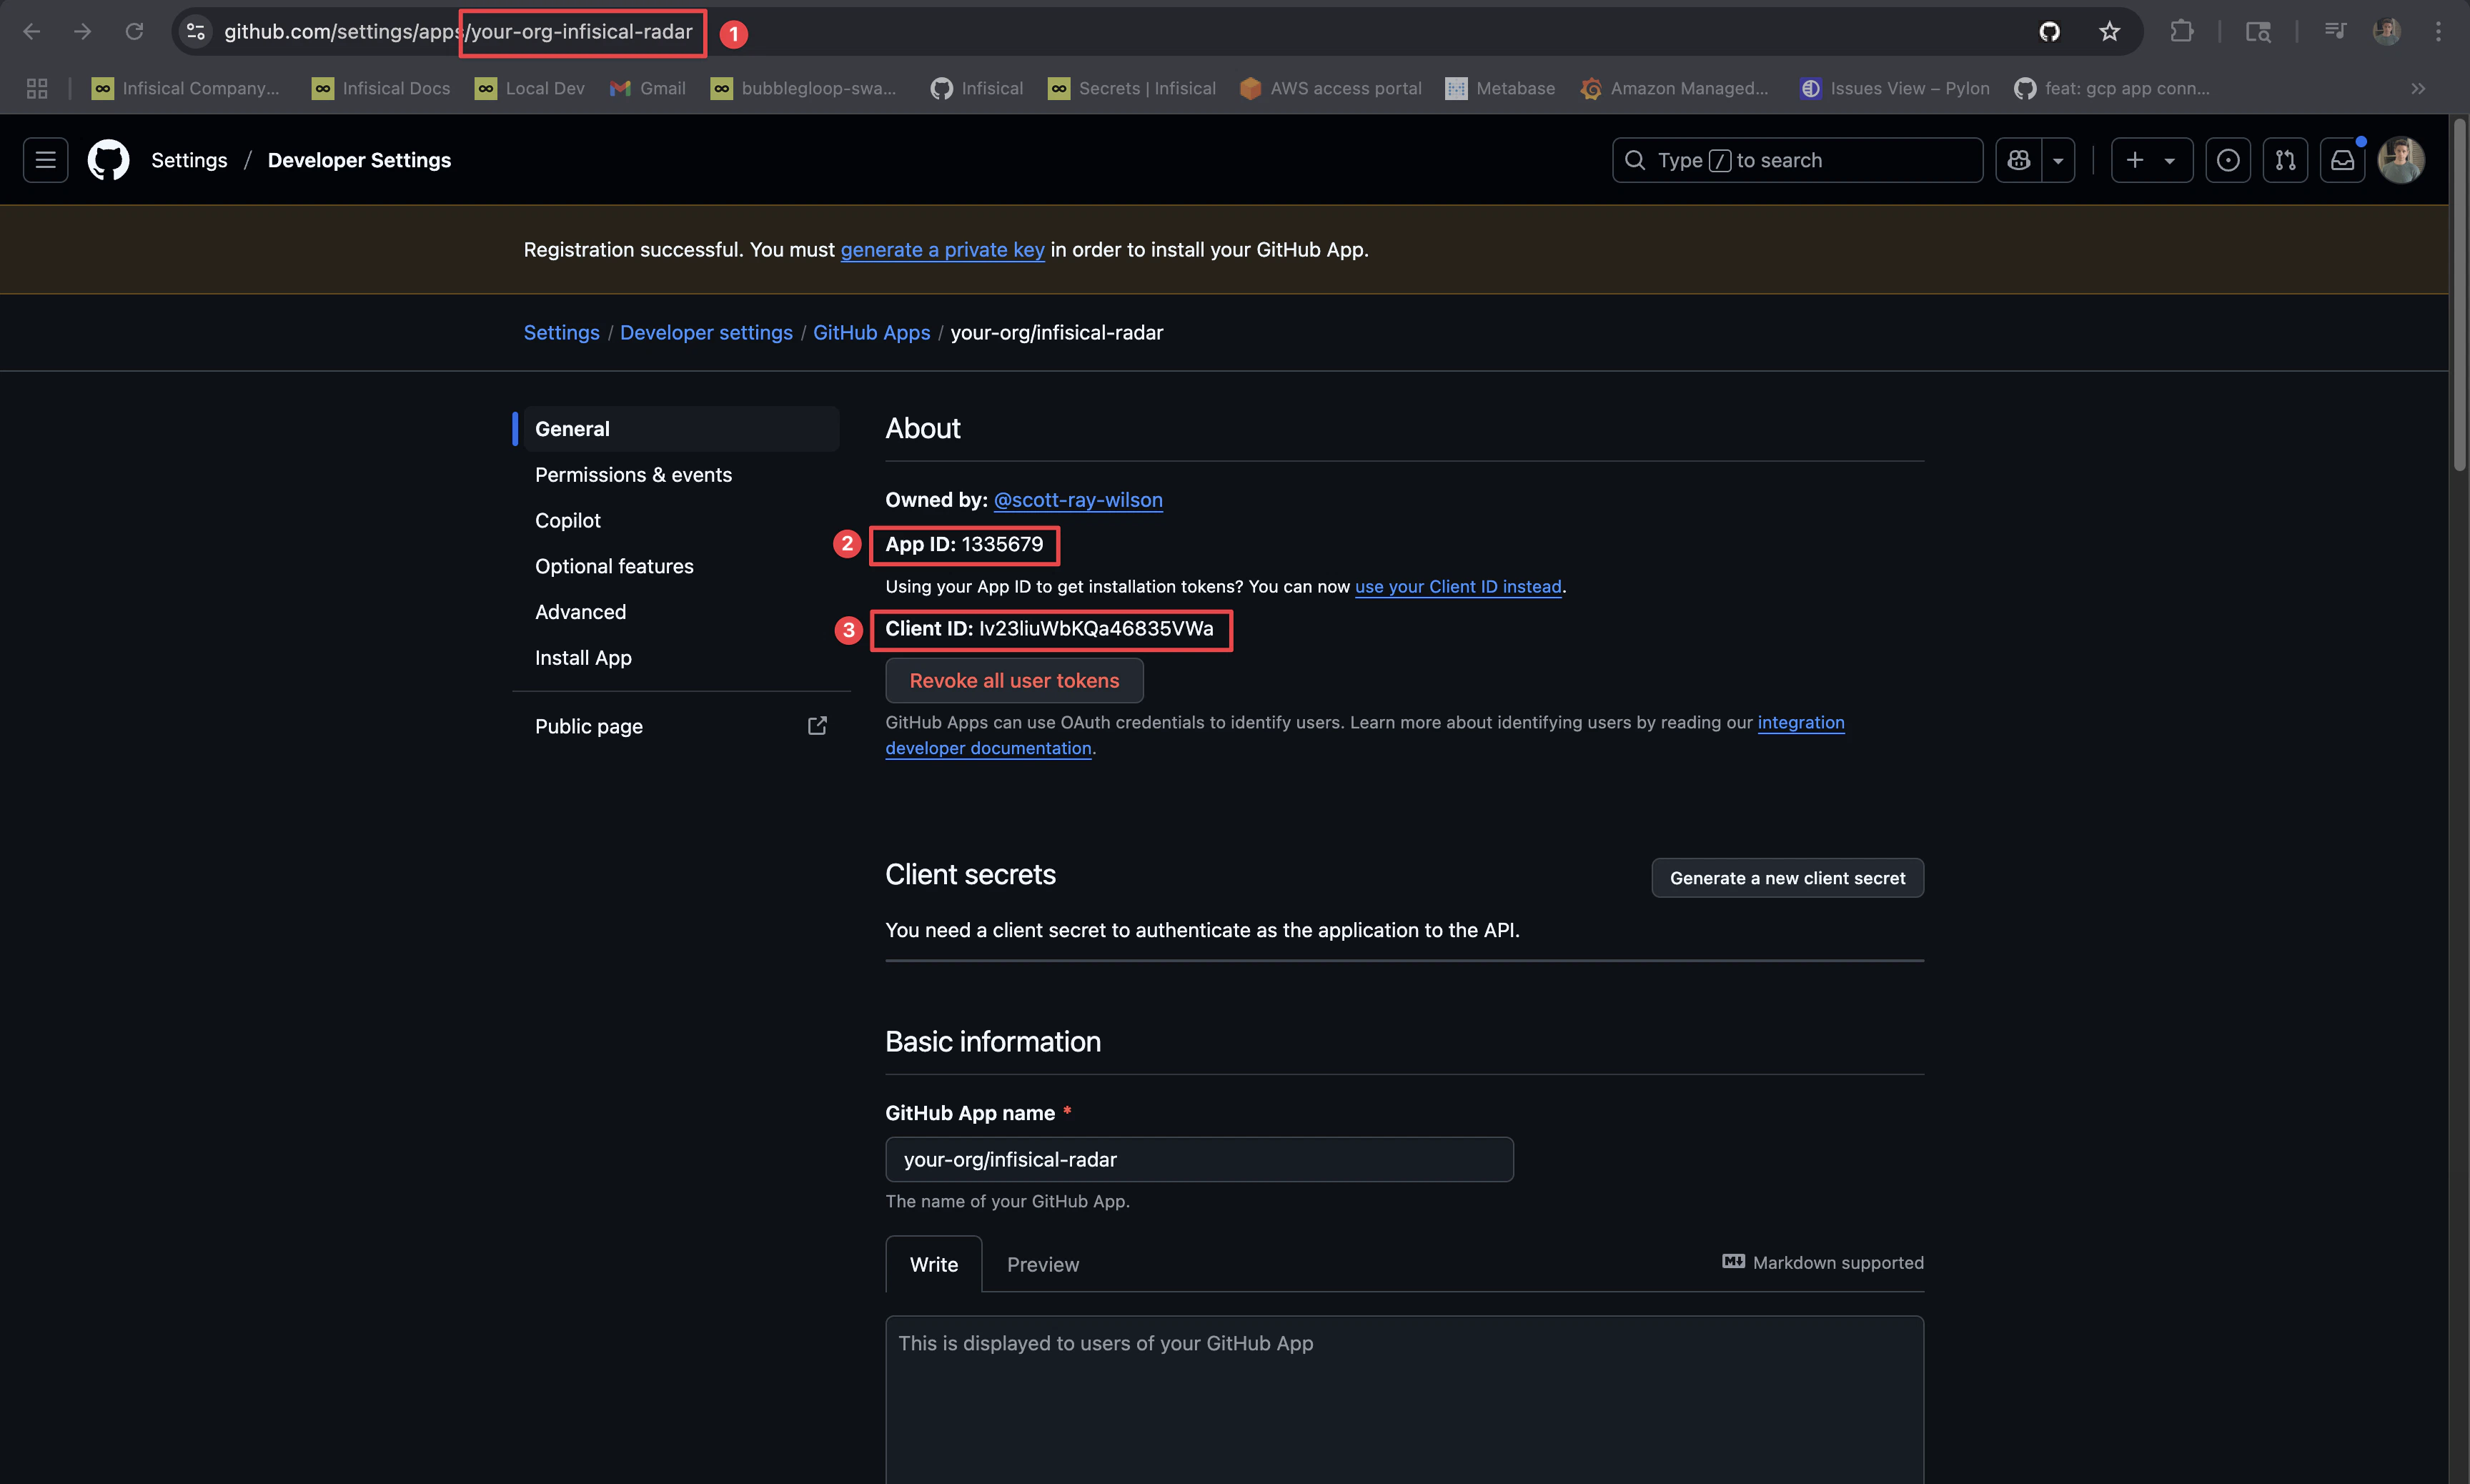Go to Settings breadcrumb link
The width and height of the screenshot is (2470, 1484).
pyautogui.click(x=562, y=333)
